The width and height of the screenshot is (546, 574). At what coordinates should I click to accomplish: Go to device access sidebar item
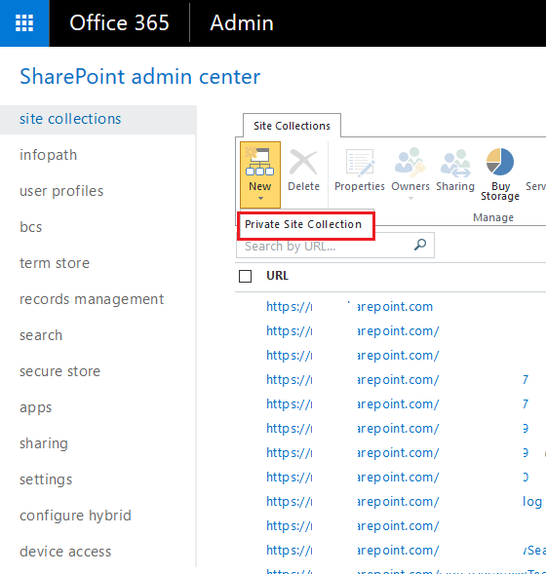(65, 552)
